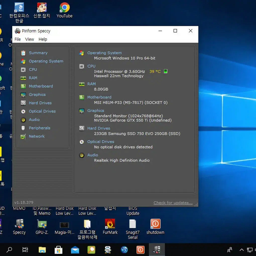The width and height of the screenshot is (256, 256).
Task: Open the Snagit7 Serial desktop file
Action: click(133, 229)
